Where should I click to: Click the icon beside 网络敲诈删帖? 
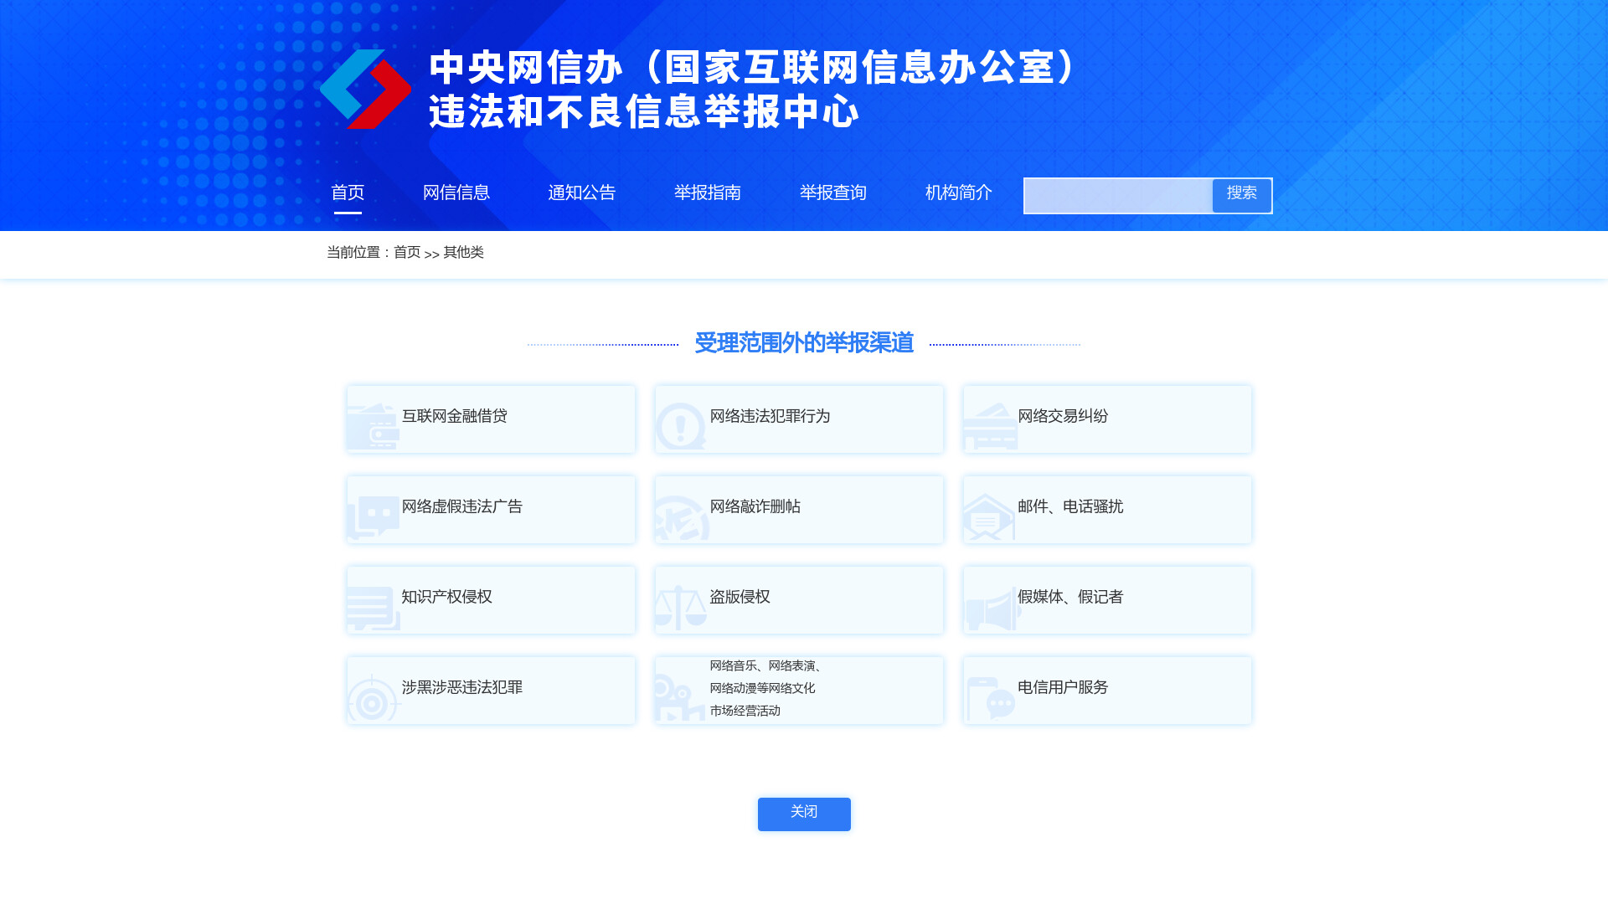pos(682,517)
